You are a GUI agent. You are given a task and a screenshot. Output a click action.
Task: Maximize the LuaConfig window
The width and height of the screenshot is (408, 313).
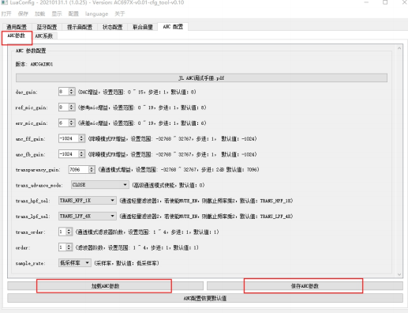(385, 2)
